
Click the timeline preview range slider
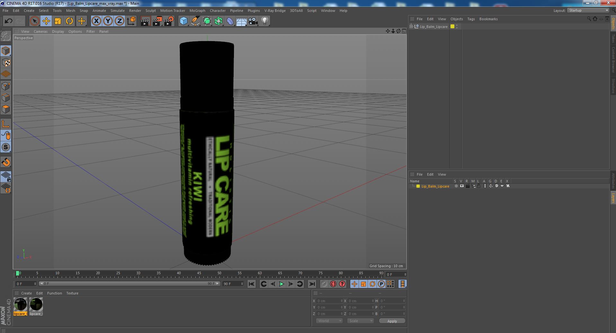pos(129,284)
